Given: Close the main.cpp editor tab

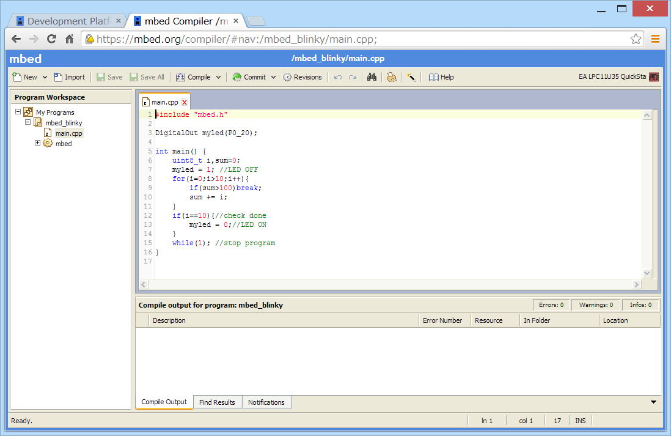Looking at the screenshot, I should tap(185, 102).
